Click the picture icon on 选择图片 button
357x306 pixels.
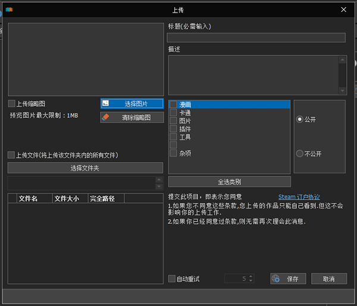tap(106, 104)
